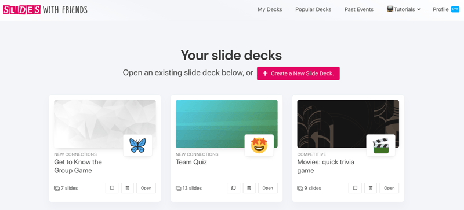Click duplicate icon on Team Quiz card

click(x=234, y=188)
